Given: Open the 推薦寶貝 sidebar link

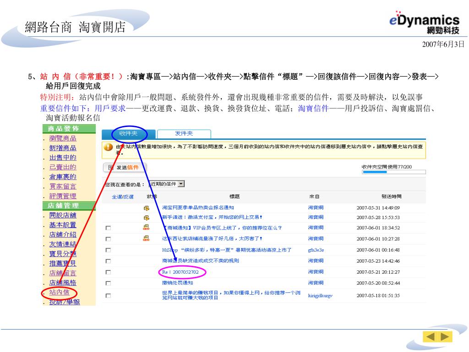Looking at the screenshot, I should pyautogui.click(x=63, y=264).
